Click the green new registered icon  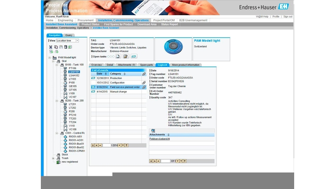(58, 162)
